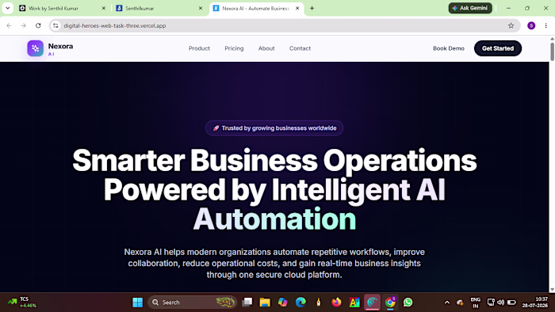Open WhatsApp from the taskbar
555x312 pixels.
tap(408, 302)
